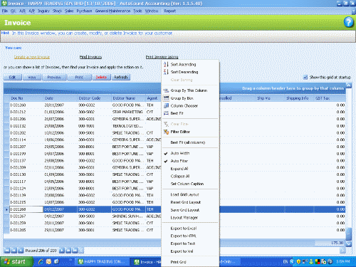Click the red Delete button

[101, 78]
